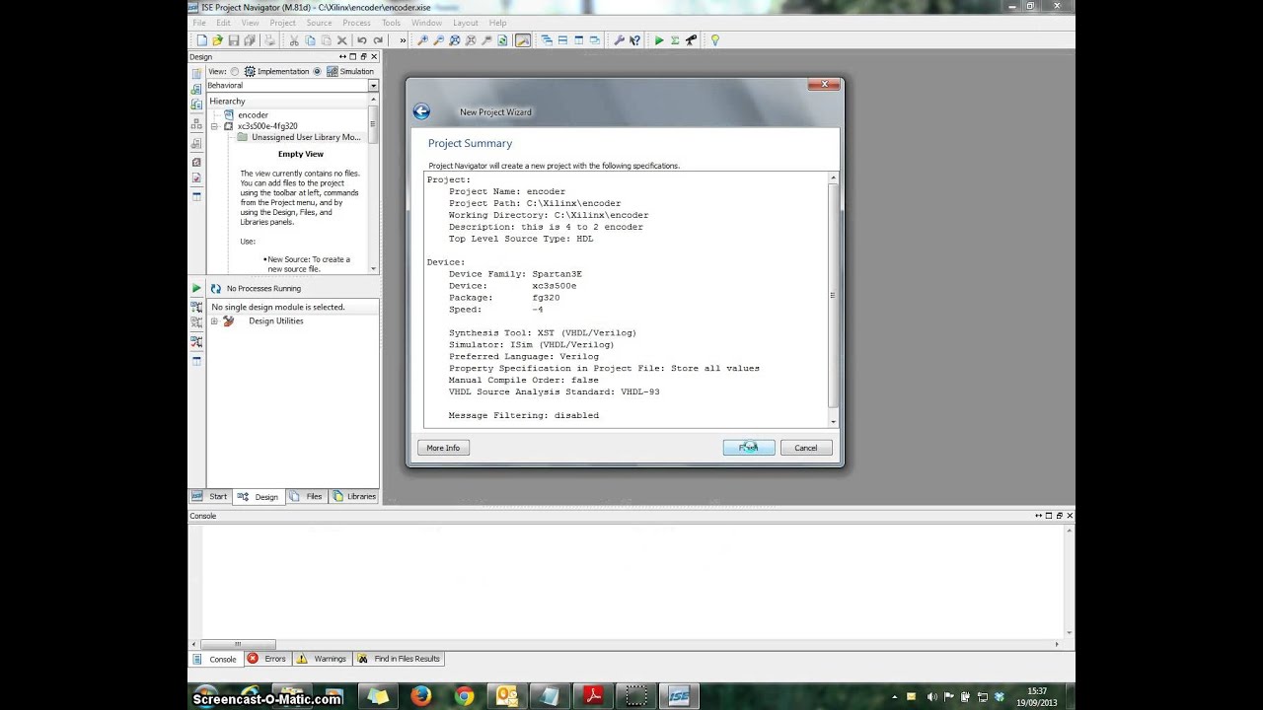Click the Save toolbar icon
Viewport: 1263px width, 710px height.
coord(234,40)
